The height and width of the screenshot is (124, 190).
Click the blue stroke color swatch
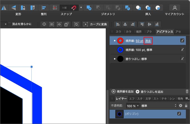(120, 50)
